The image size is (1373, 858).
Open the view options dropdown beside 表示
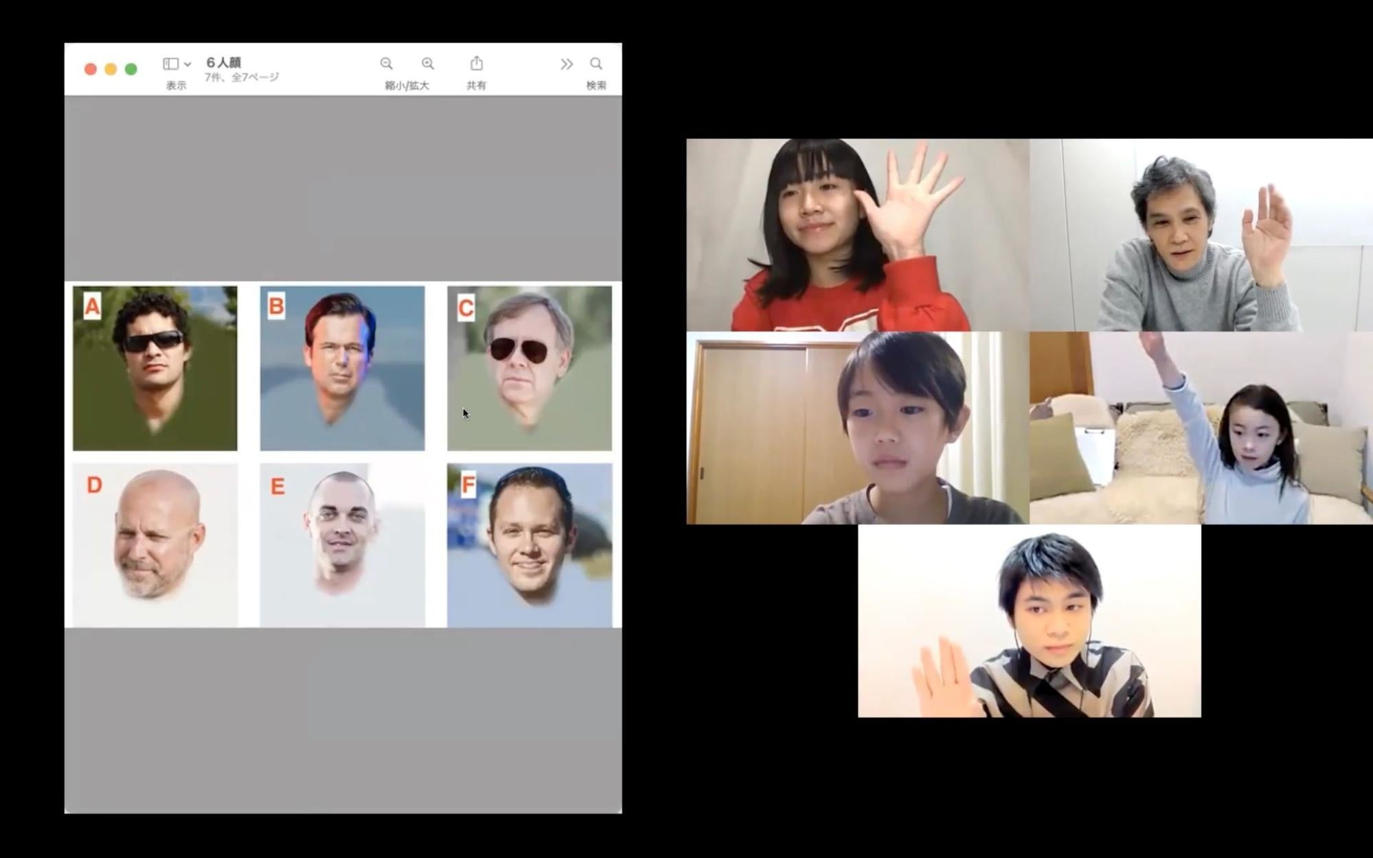(187, 64)
